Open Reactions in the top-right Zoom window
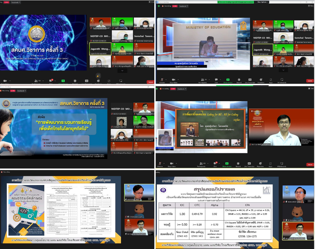 coord(261,80)
